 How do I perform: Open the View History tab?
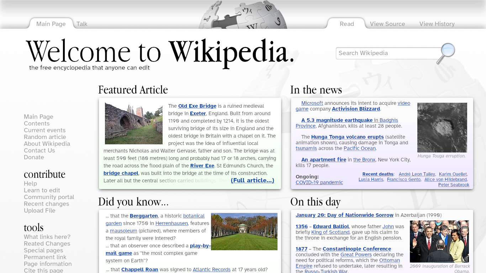[x=437, y=24]
